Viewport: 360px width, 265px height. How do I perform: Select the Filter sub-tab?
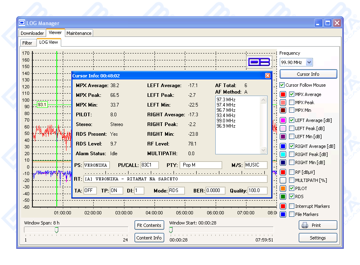[27, 43]
